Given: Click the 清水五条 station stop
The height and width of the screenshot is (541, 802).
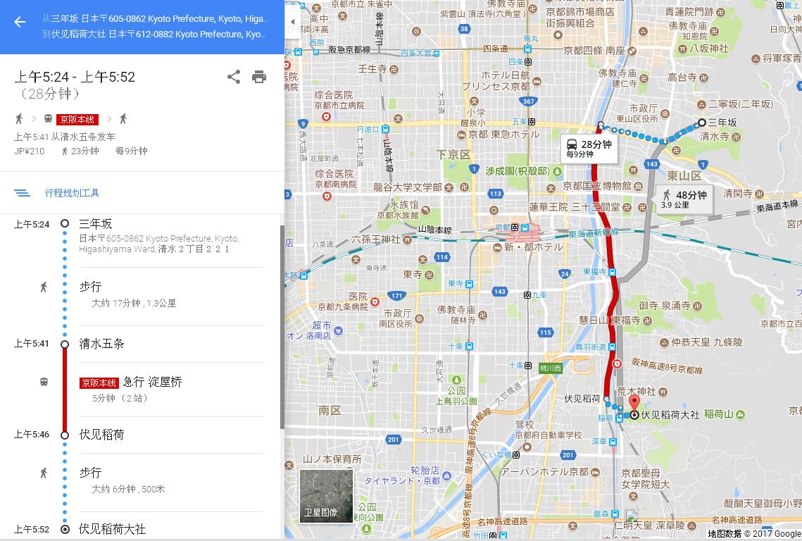Looking at the screenshot, I should 101,344.
